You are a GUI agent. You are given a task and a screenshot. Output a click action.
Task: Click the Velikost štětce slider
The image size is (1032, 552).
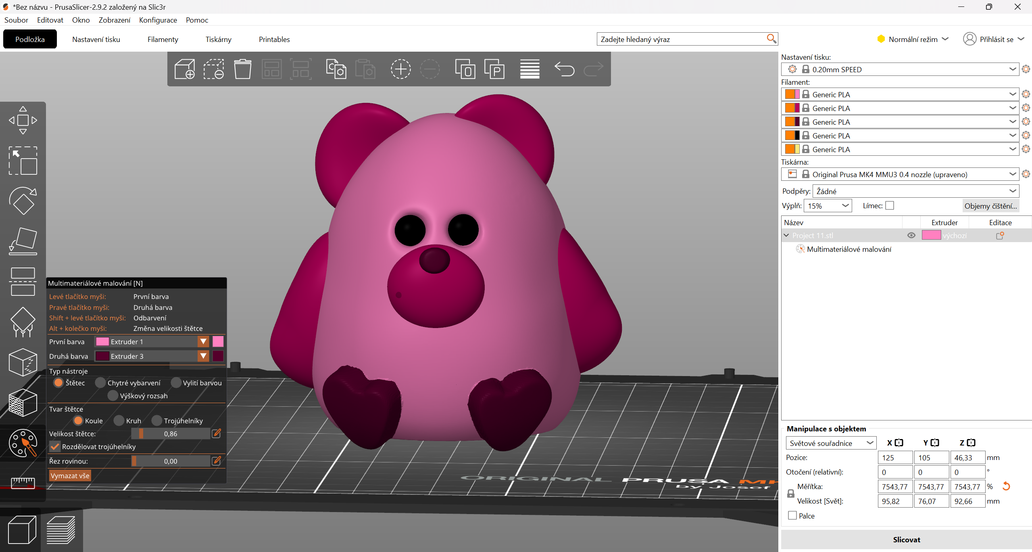(x=171, y=434)
